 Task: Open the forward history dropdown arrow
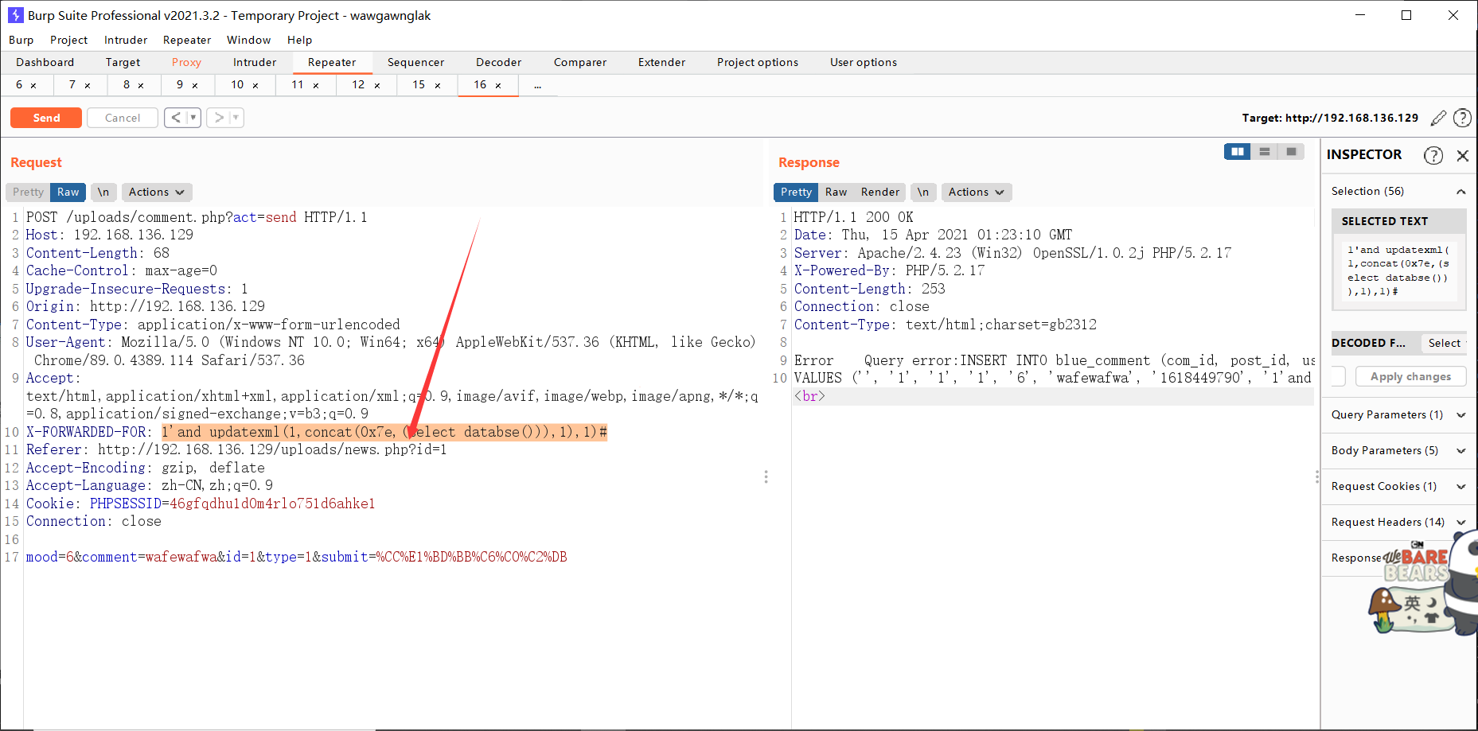[x=236, y=118]
